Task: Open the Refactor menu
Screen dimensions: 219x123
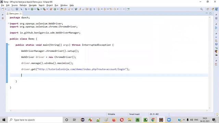Action: point(23,5)
